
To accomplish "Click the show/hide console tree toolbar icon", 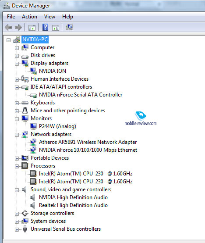I will 32,28.
